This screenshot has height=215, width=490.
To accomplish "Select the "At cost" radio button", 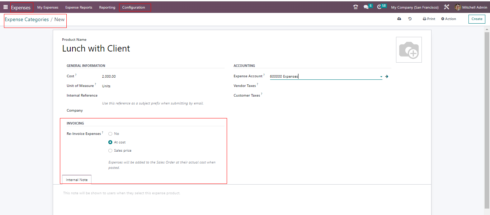I will [x=110, y=142].
